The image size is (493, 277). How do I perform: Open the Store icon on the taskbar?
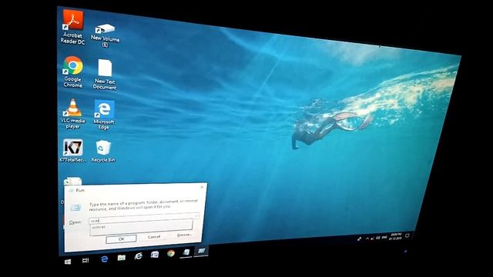click(155, 255)
